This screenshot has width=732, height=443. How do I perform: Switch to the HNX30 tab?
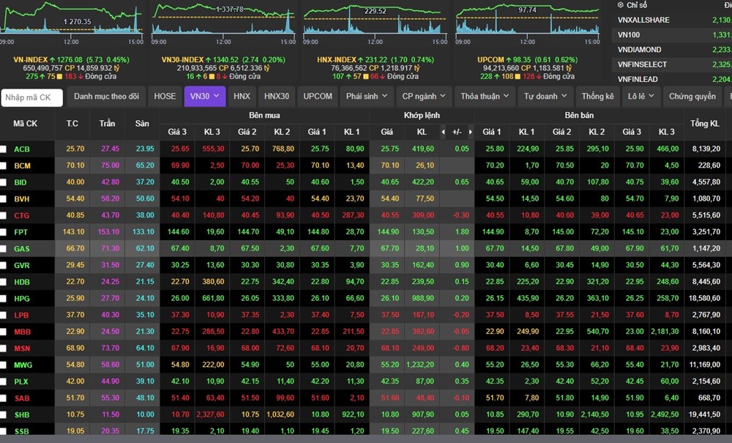click(x=277, y=96)
